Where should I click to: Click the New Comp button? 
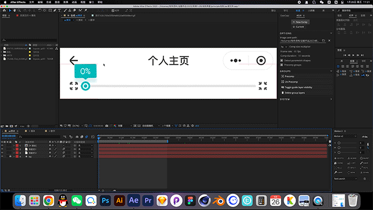(x=301, y=22)
